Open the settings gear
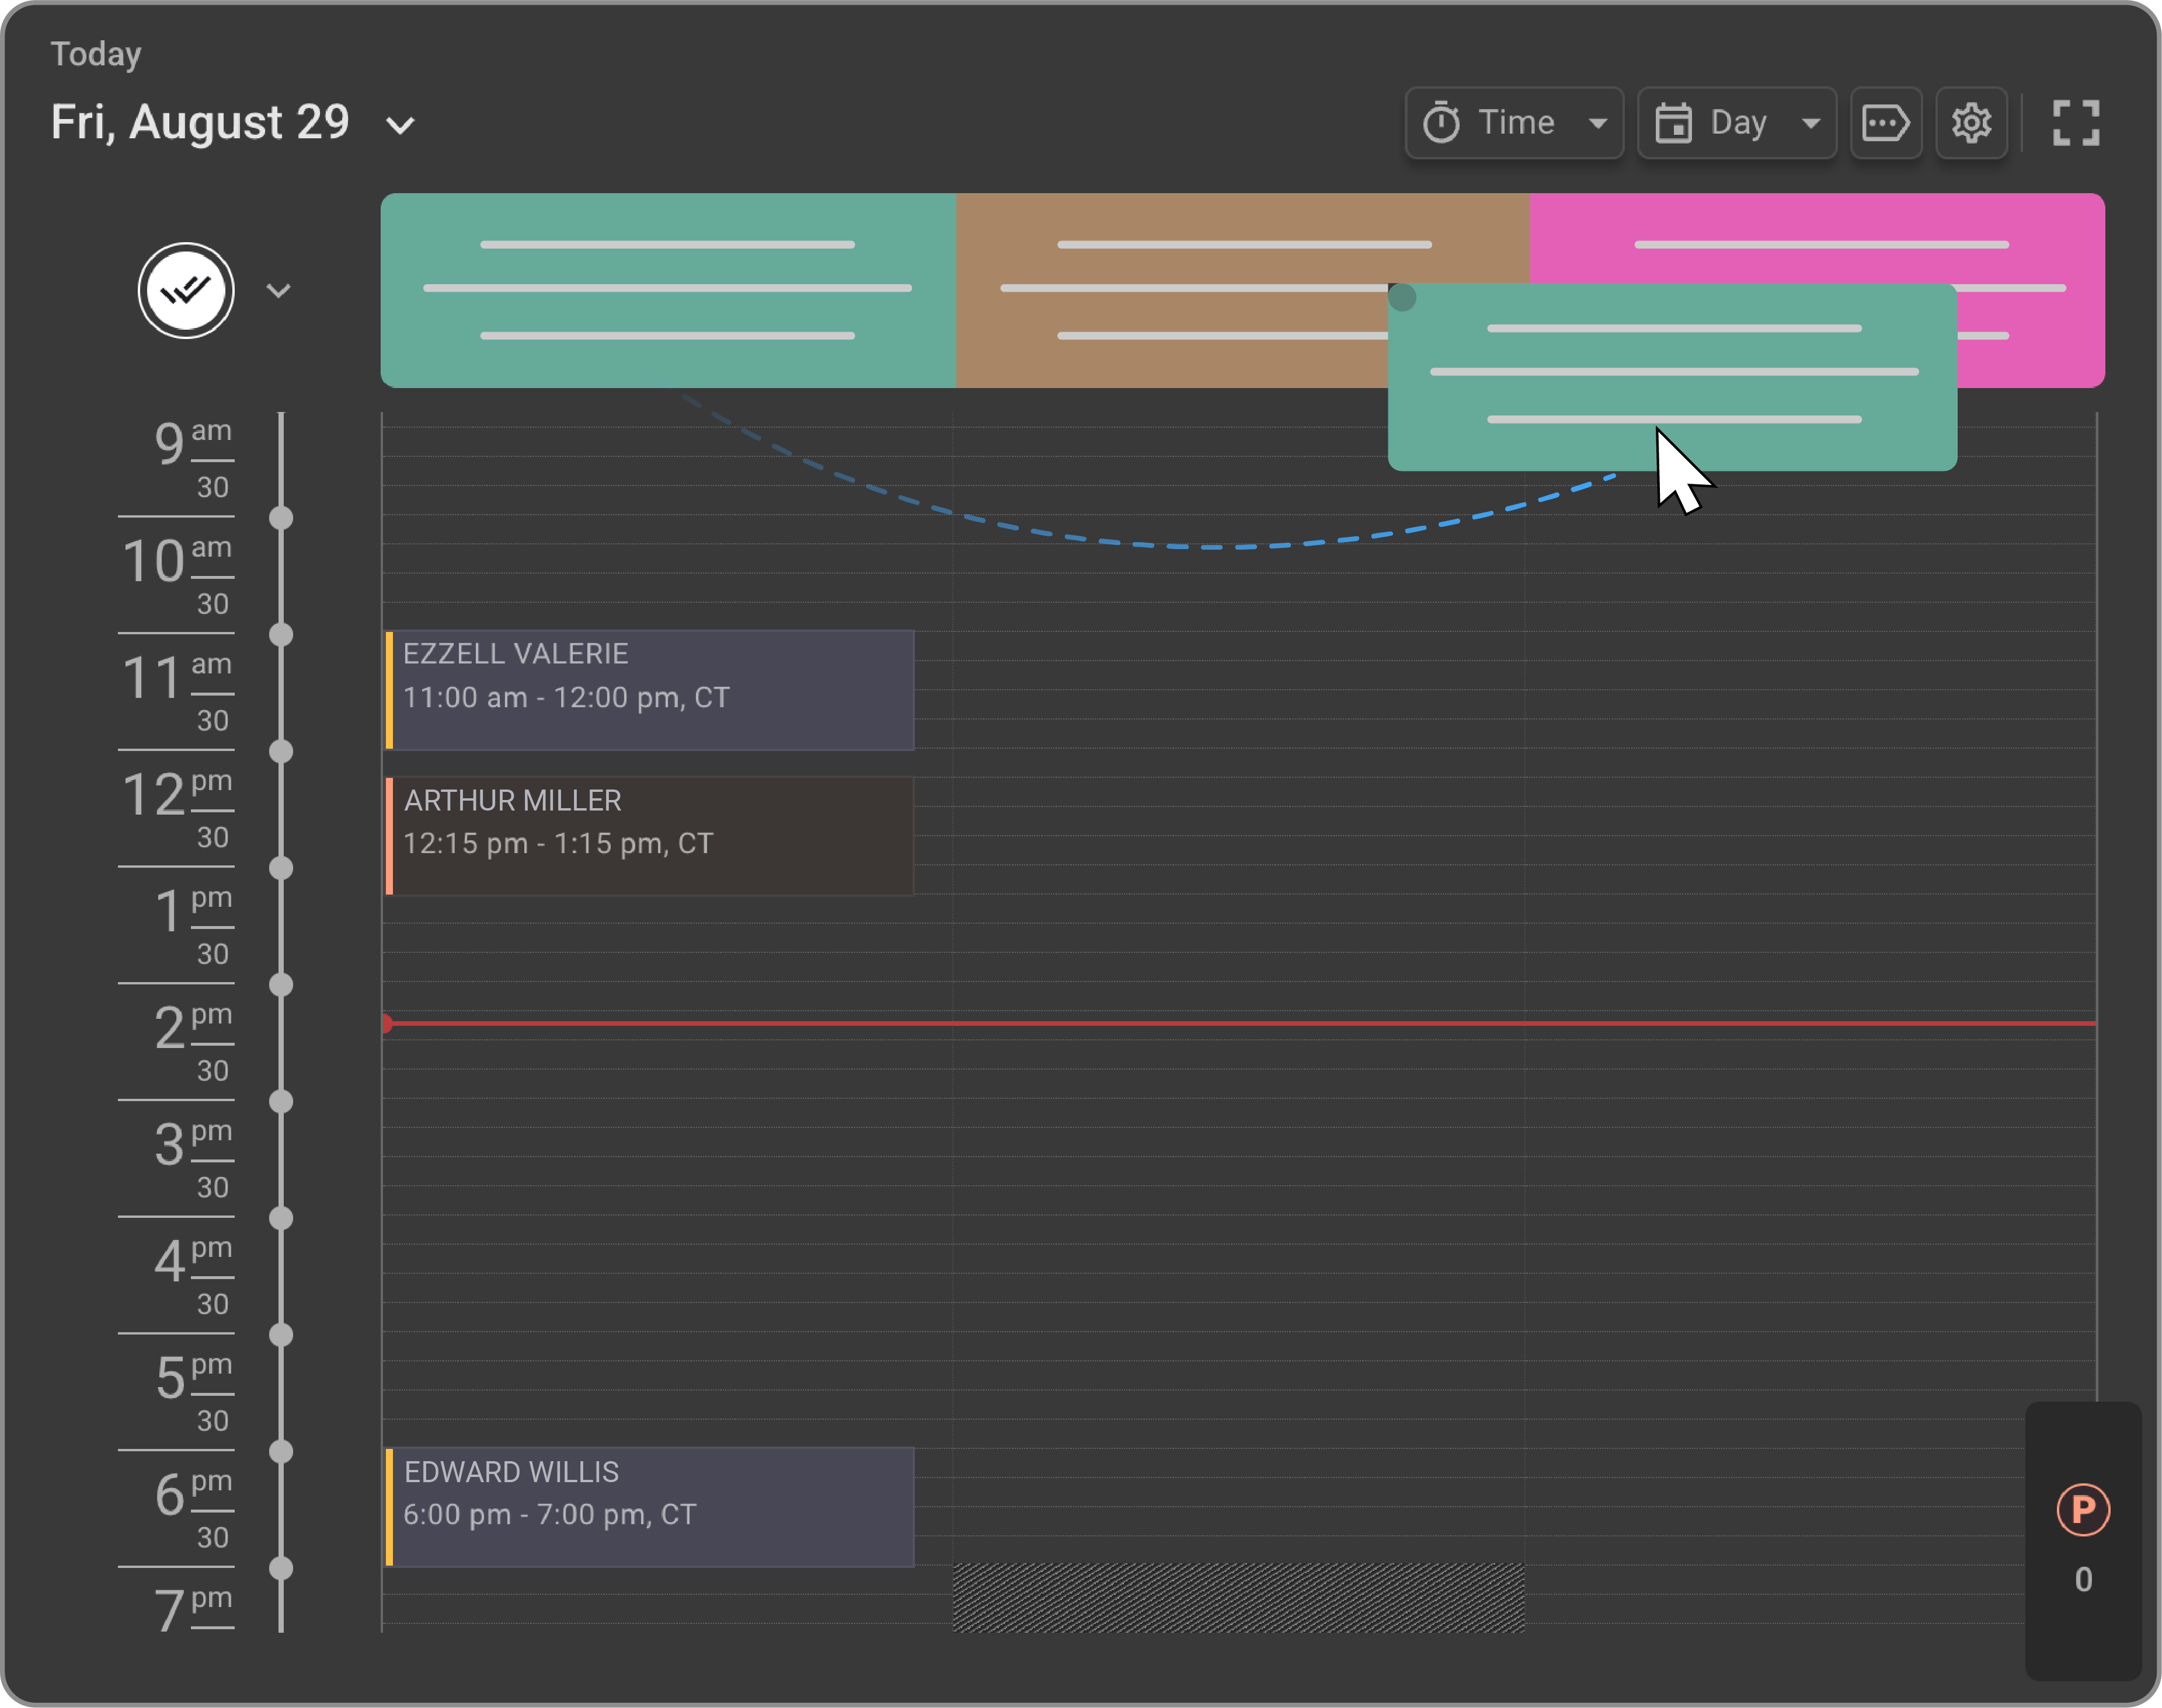 click(x=1971, y=122)
